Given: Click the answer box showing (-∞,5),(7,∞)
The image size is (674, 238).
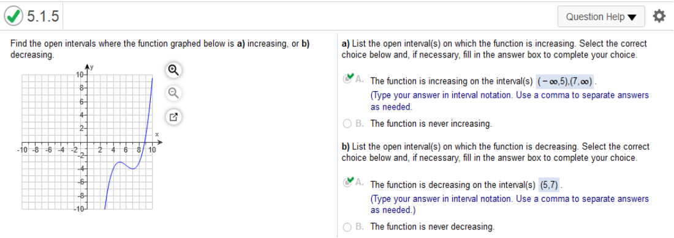Looking at the screenshot, I should (565, 81).
